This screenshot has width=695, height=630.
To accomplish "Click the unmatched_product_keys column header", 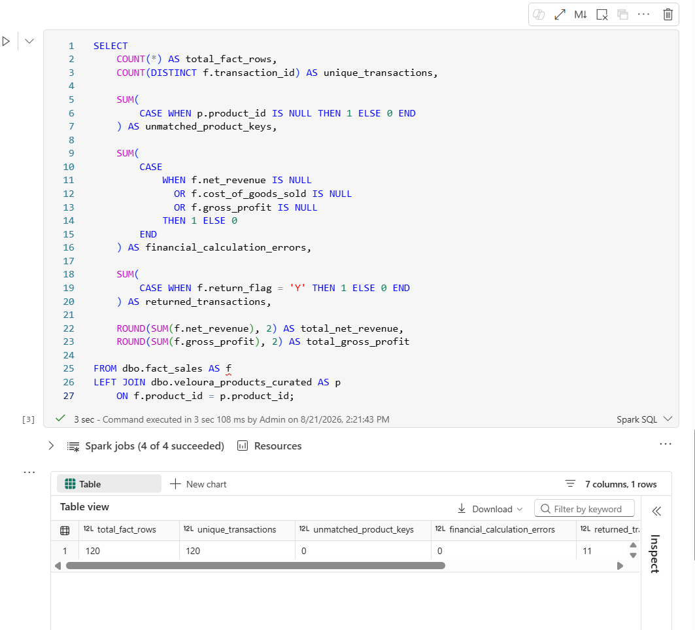I will 363,530.
